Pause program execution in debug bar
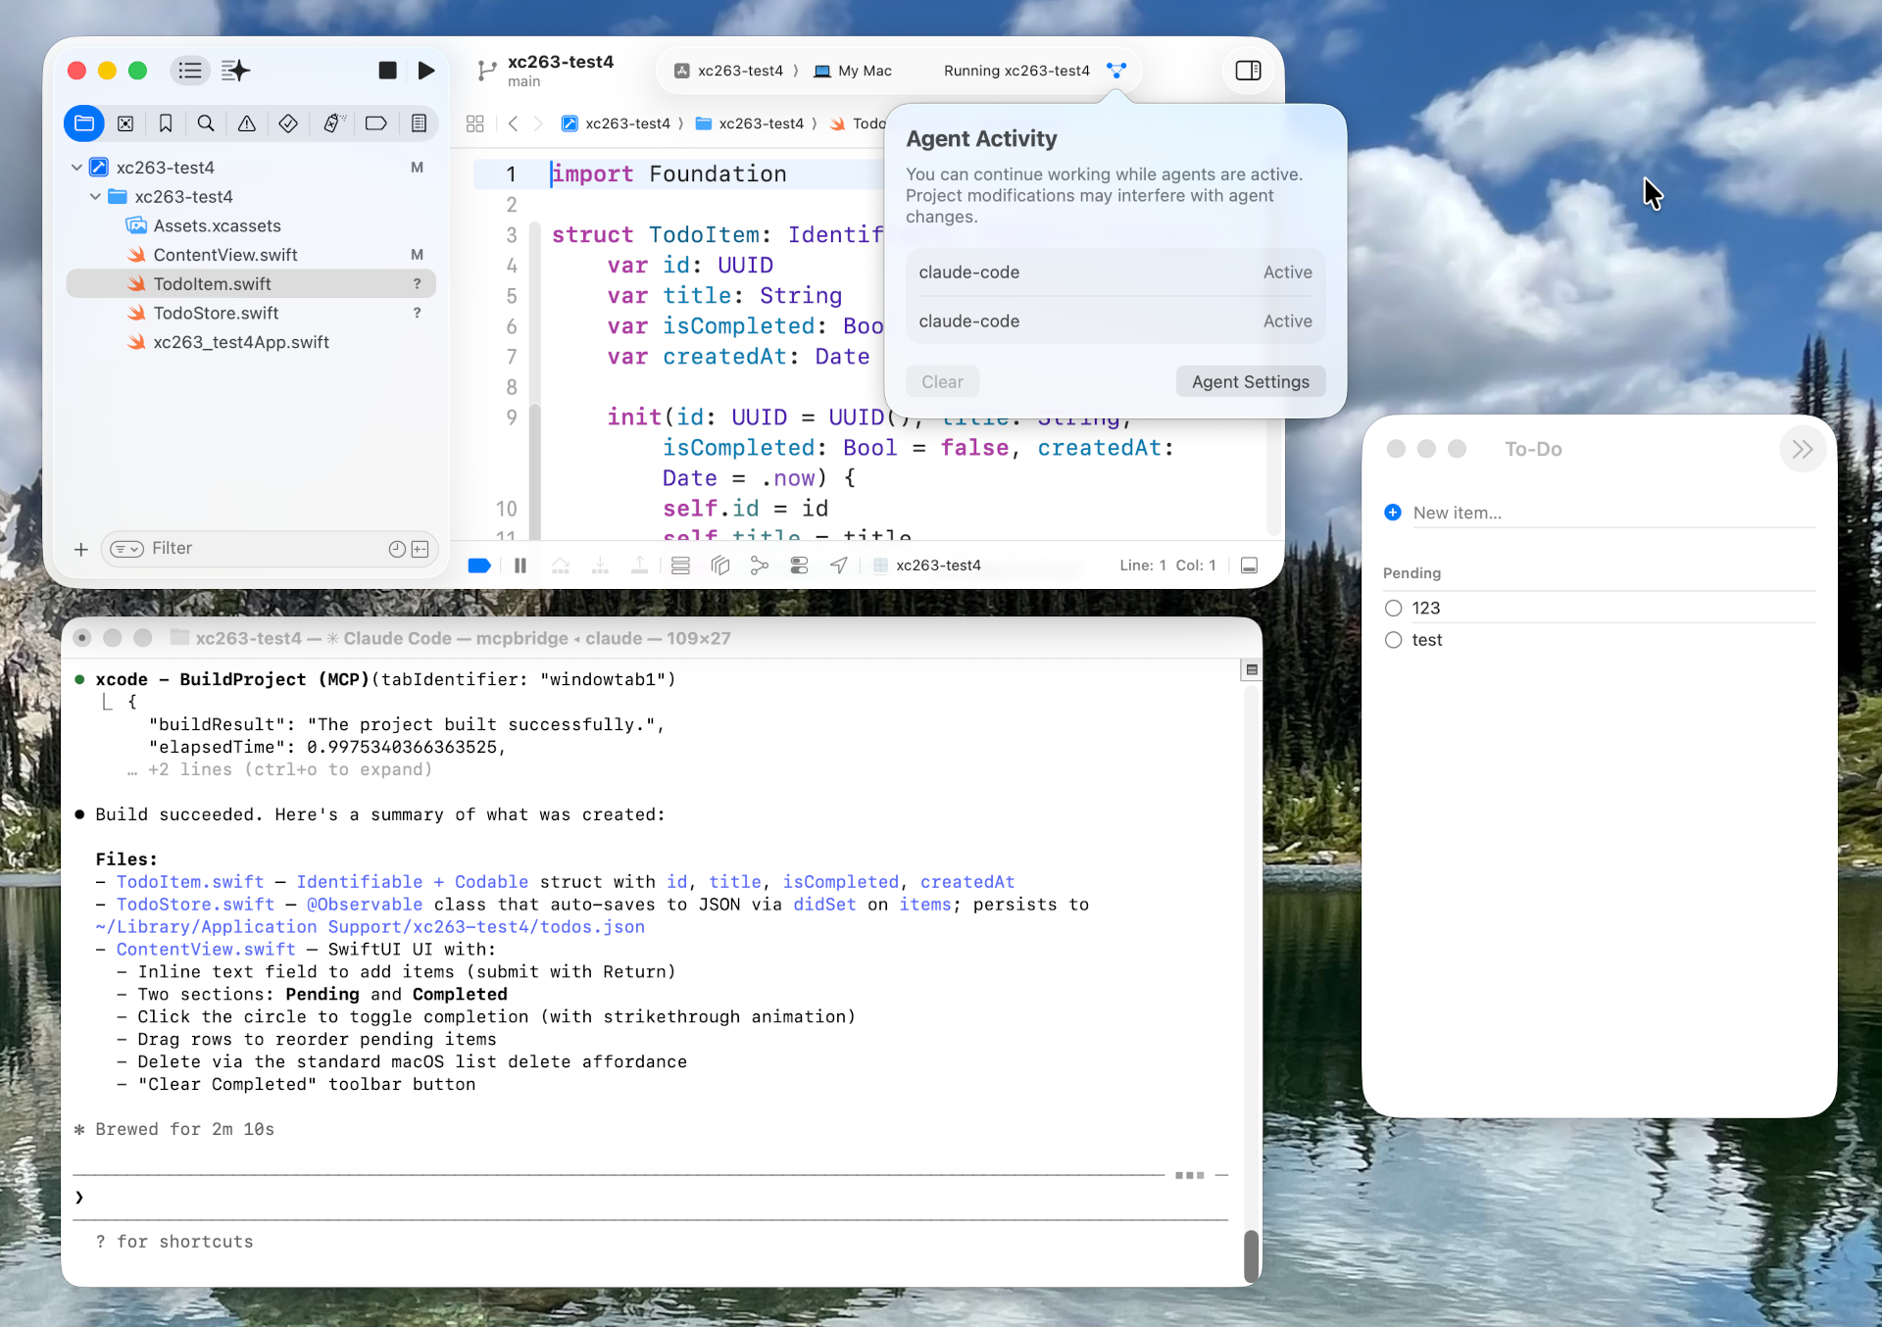This screenshot has height=1327, width=1882. (520, 565)
